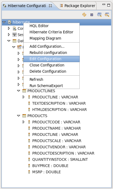Select the PRODUCTLINES tree row
This screenshot has height=189, width=113.
(41, 91)
